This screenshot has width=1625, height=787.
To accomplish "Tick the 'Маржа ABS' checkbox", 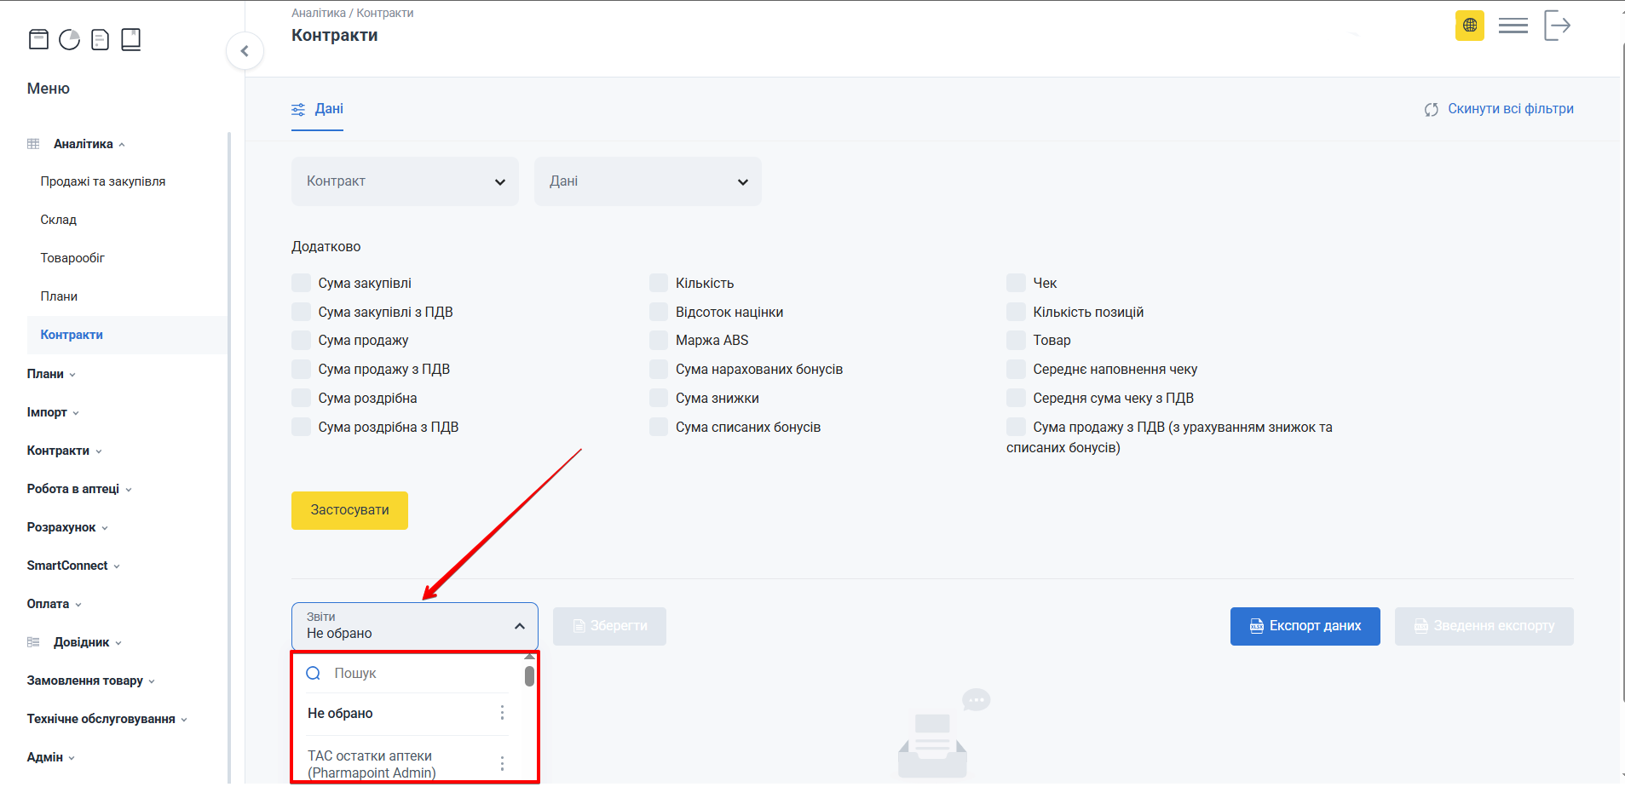I will pyautogui.click(x=659, y=341).
